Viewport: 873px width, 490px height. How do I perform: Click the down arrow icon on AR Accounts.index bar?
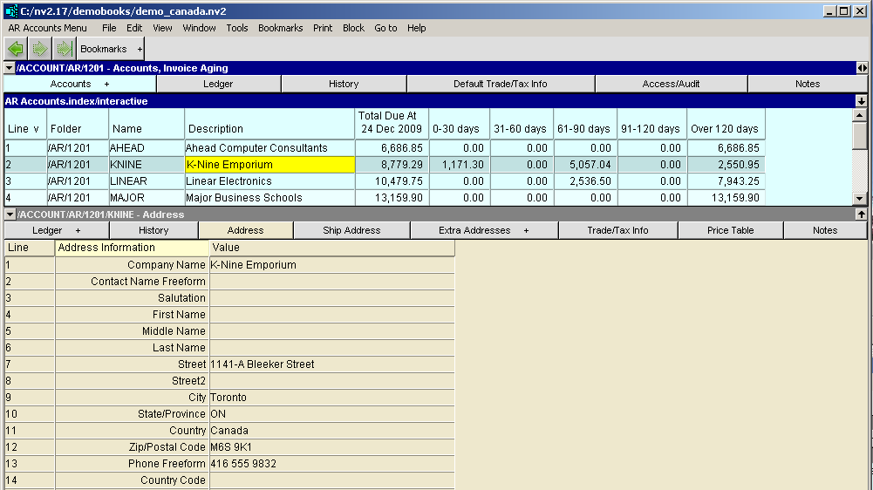click(x=862, y=101)
